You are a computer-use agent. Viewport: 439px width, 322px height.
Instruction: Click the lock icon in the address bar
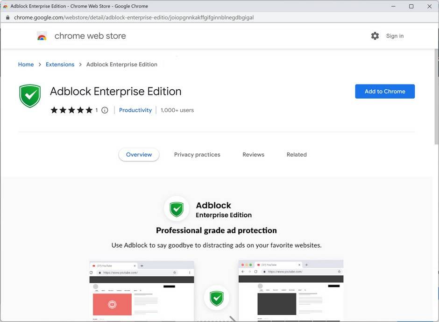point(7,18)
